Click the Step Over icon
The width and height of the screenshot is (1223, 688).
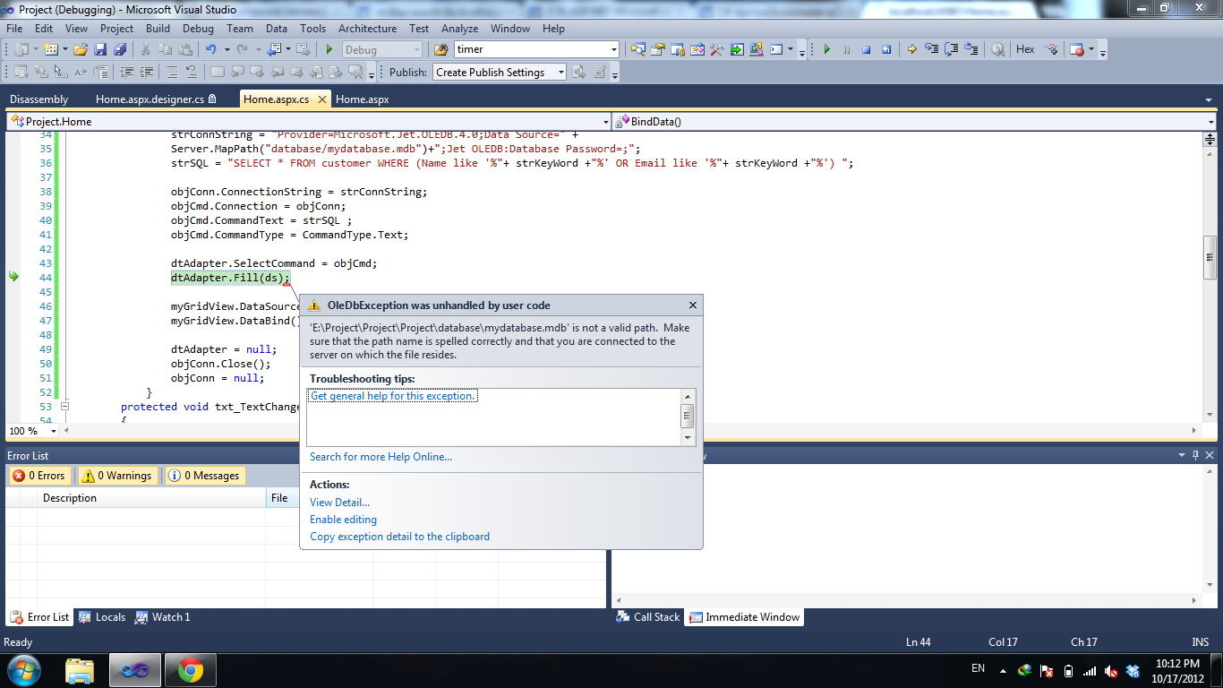click(x=952, y=50)
